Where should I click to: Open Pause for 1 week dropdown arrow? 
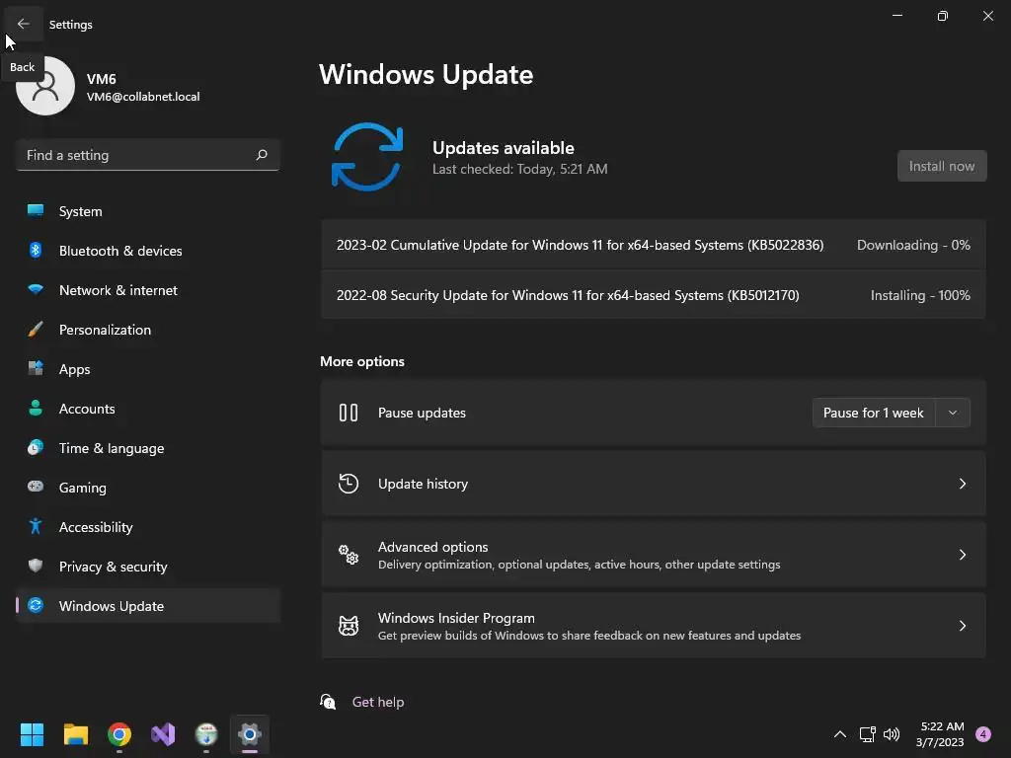[x=953, y=413]
